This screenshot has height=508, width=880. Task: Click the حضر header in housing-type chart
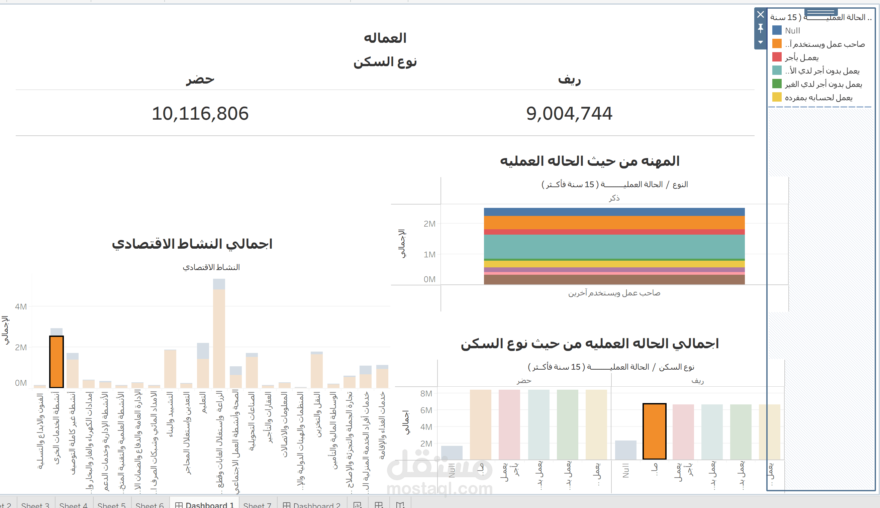524,381
